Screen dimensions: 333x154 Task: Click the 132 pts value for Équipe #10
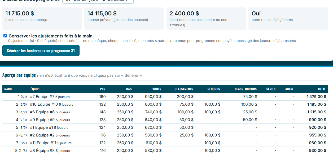[x=102, y=104]
